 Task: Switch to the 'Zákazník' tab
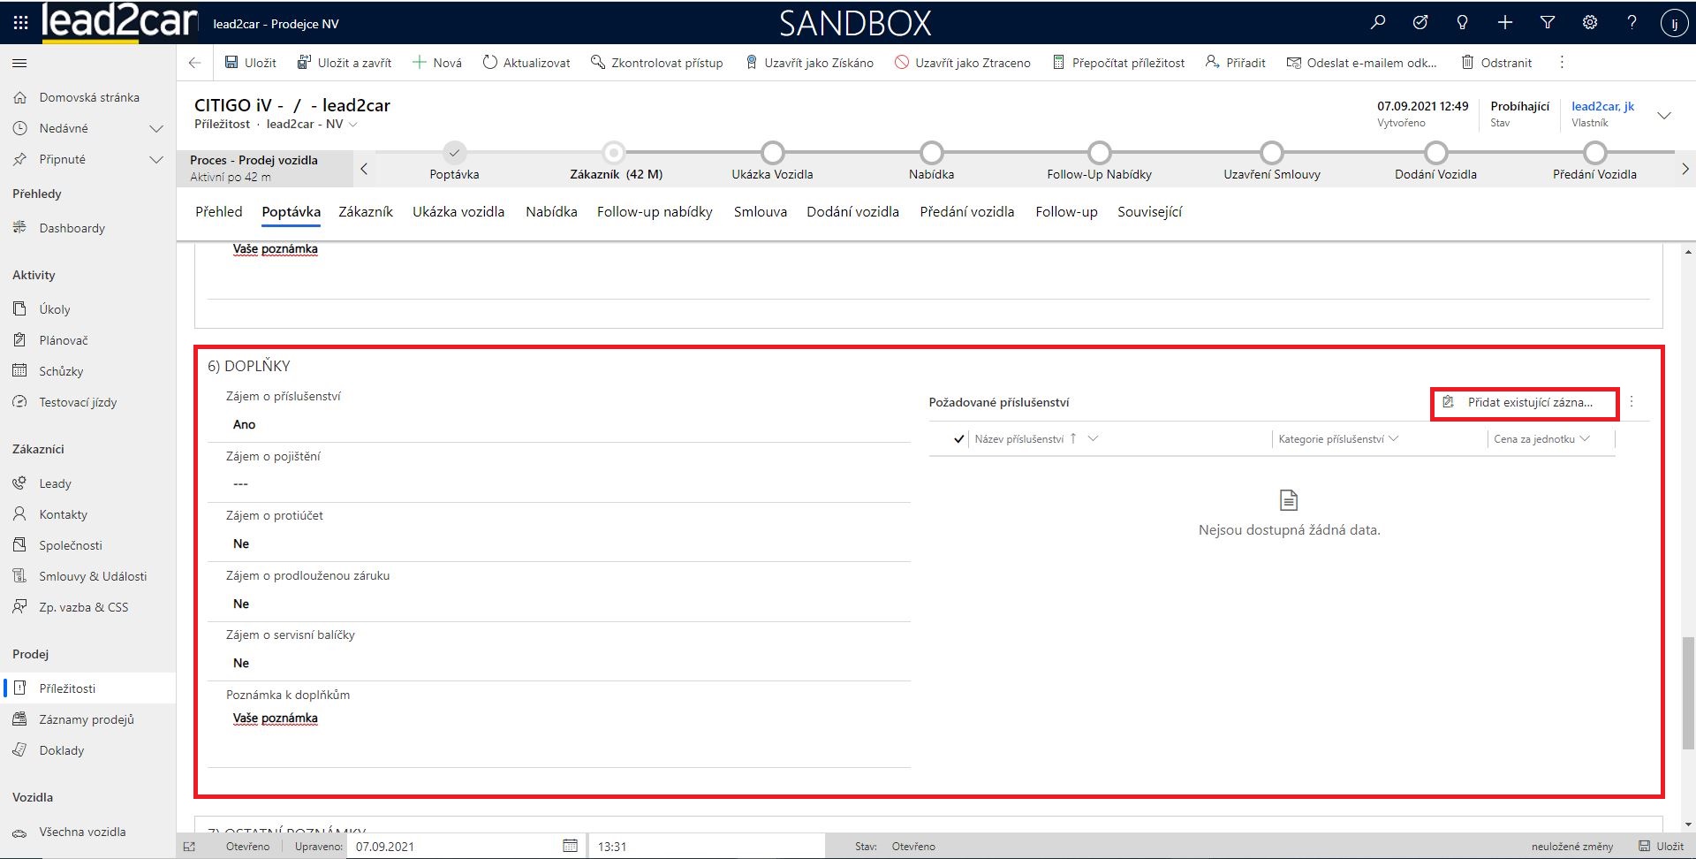pos(366,212)
